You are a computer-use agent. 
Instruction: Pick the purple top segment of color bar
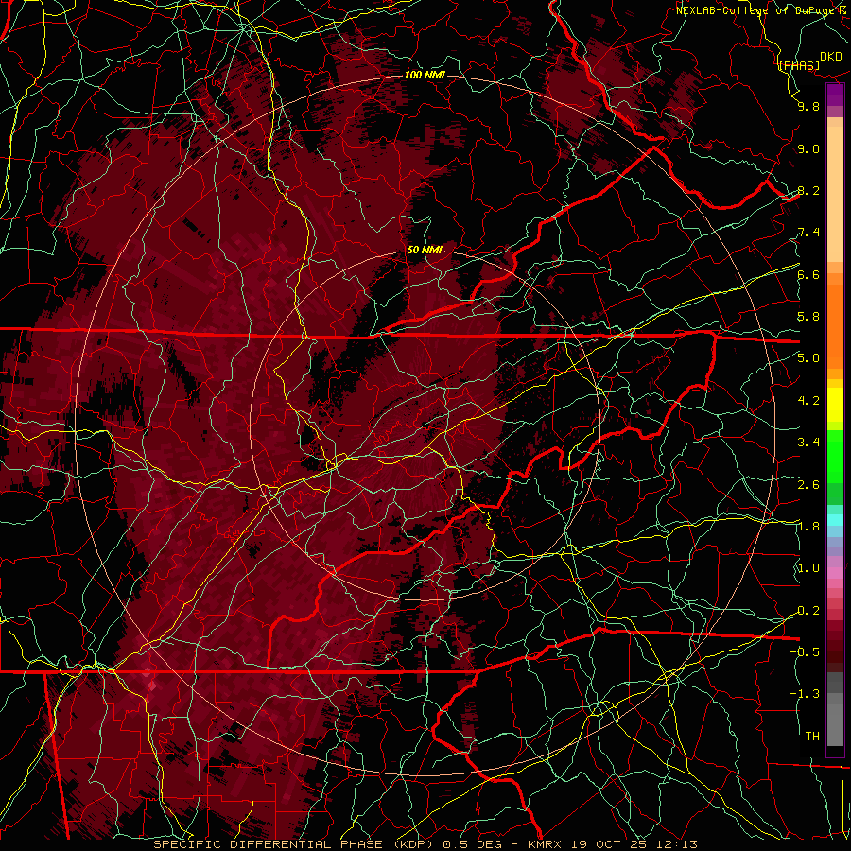pyautogui.click(x=835, y=95)
